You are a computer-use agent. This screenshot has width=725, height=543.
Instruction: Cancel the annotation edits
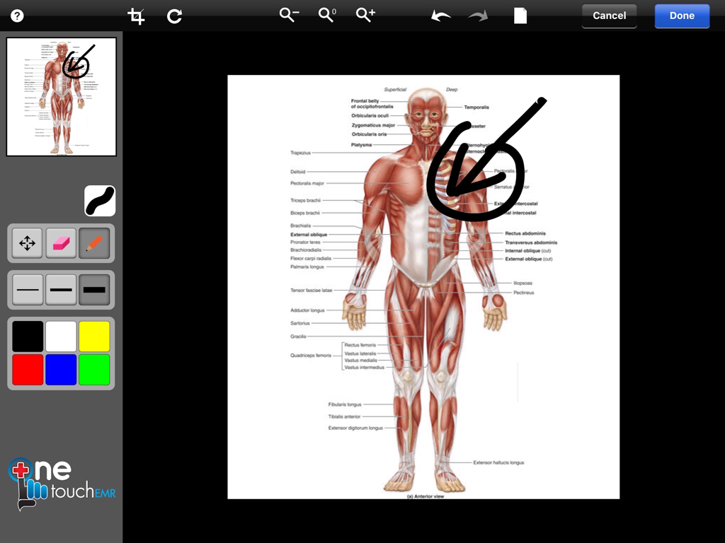[x=609, y=16]
